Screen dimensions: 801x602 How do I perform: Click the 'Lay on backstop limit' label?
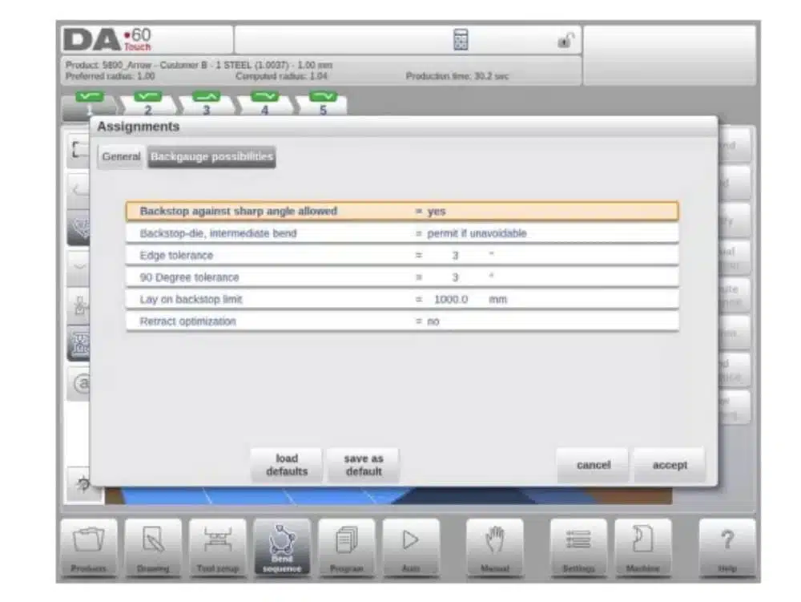click(191, 300)
